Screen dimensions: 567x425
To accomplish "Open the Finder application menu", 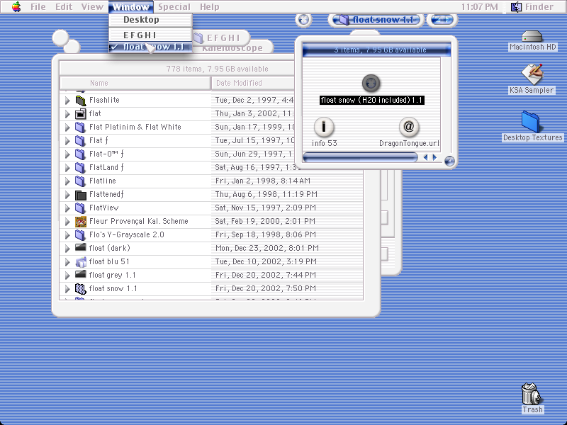I will tap(532, 6).
